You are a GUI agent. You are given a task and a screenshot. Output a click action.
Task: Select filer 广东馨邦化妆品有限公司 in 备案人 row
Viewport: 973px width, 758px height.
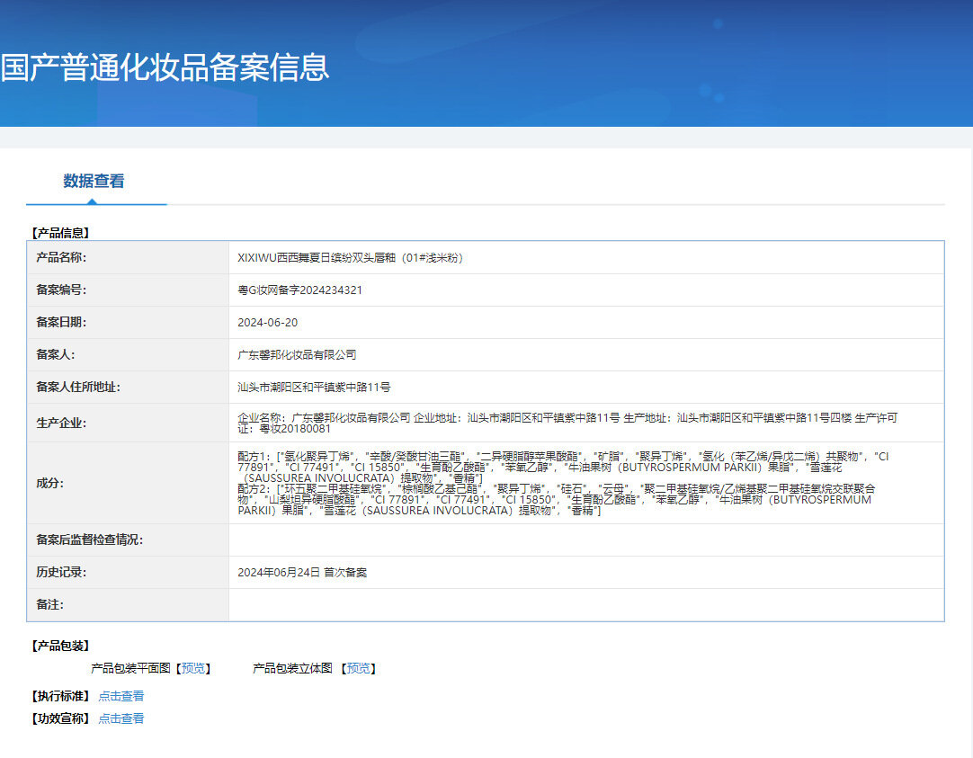[298, 355]
